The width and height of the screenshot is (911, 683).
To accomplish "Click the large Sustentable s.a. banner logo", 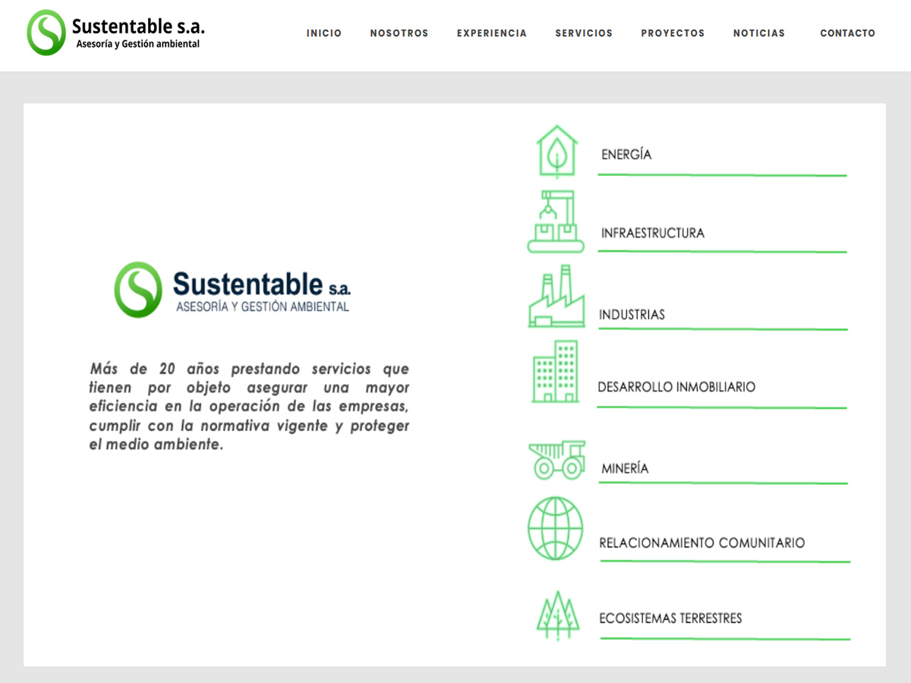I will (x=232, y=290).
